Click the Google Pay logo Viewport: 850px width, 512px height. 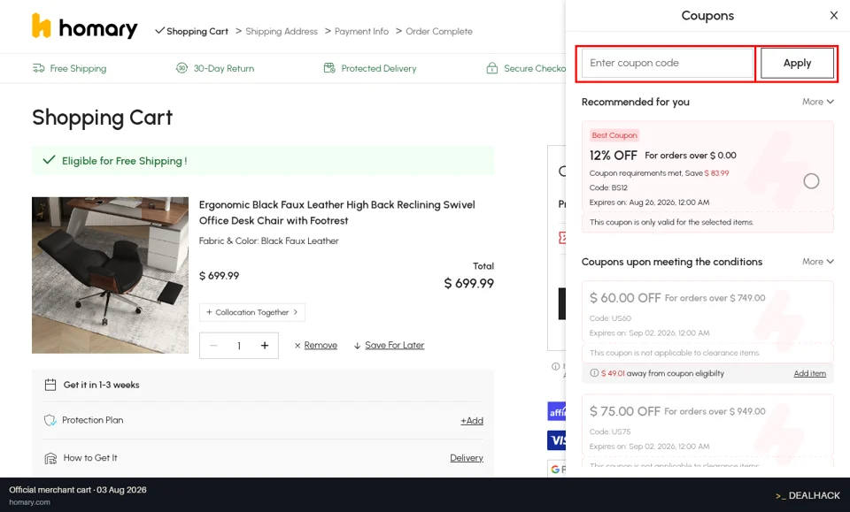pyautogui.click(x=557, y=470)
